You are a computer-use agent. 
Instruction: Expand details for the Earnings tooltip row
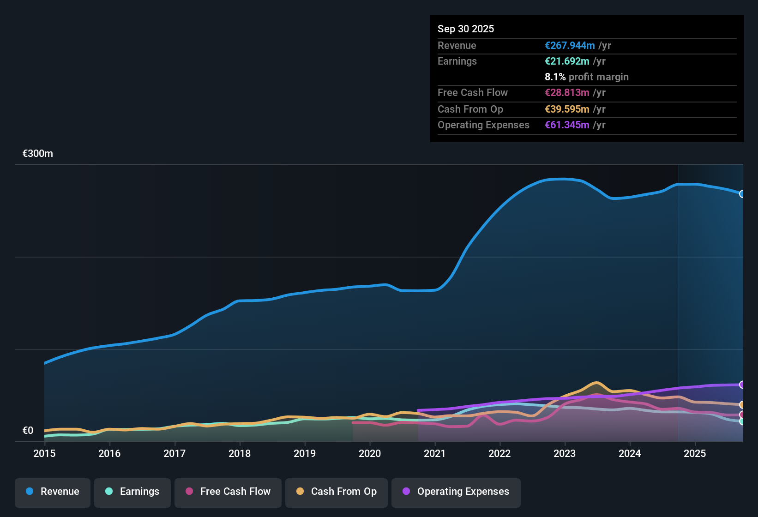pos(457,61)
